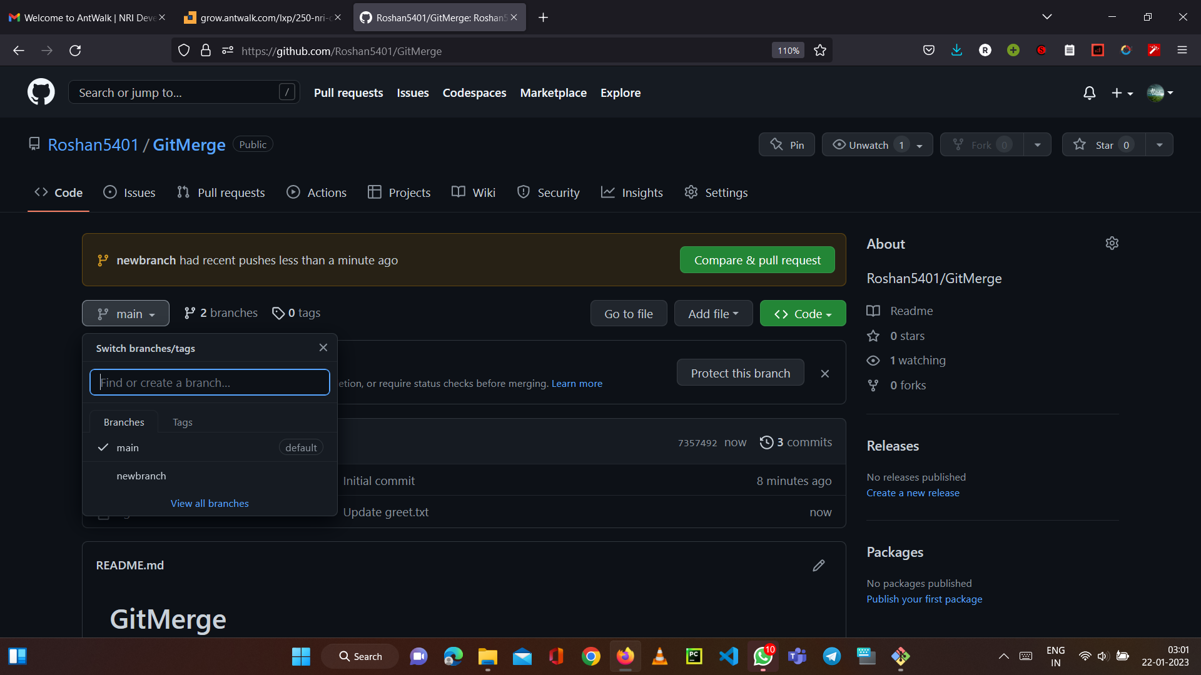Click the Compare & pull request button
This screenshot has height=675, width=1201.
click(x=757, y=259)
